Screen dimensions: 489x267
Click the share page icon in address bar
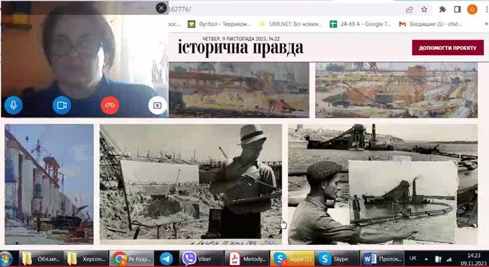pos(409,9)
